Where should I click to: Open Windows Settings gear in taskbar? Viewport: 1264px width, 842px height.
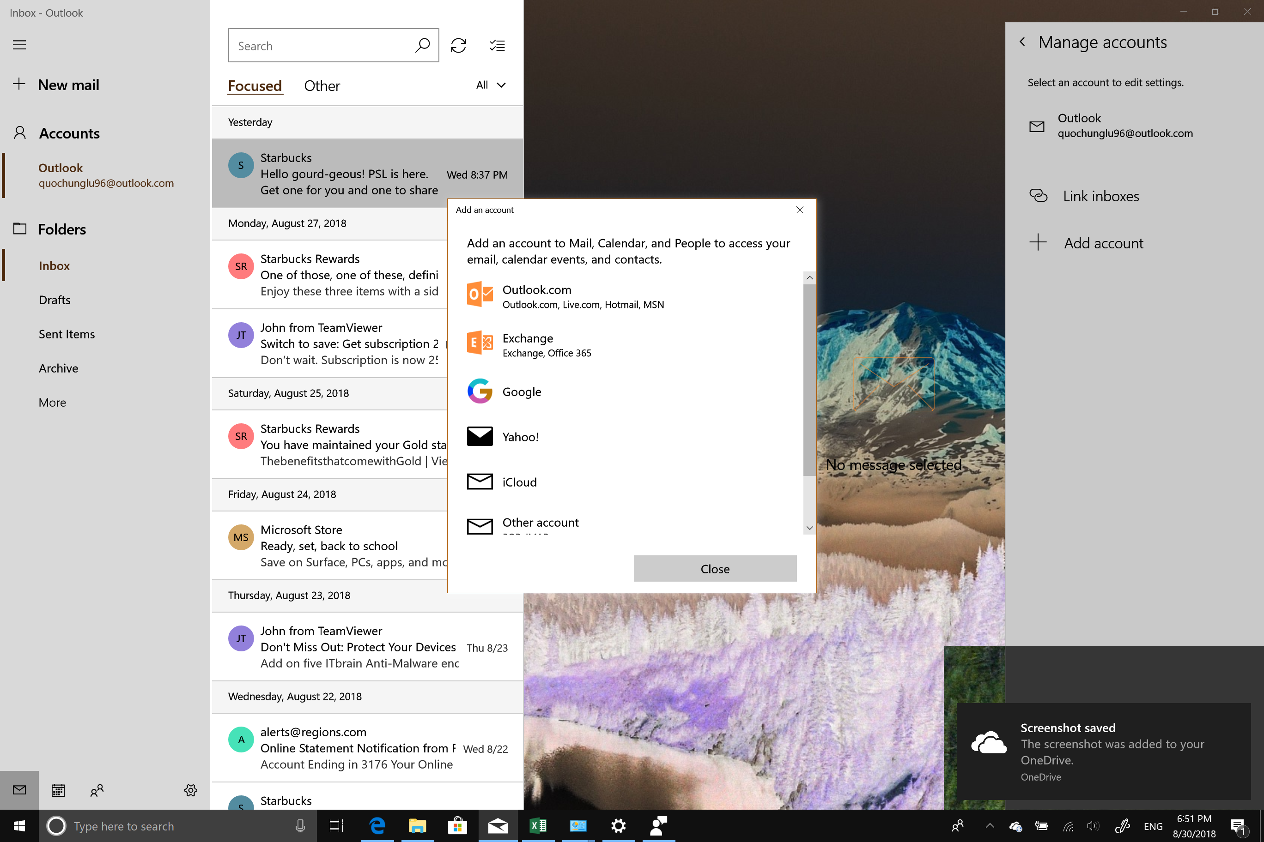(x=619, y=826)
